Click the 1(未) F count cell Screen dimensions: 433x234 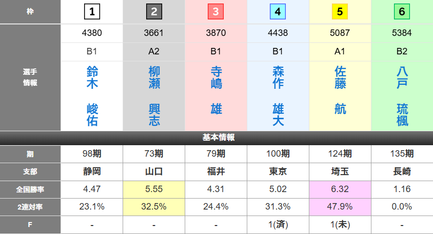340,225
